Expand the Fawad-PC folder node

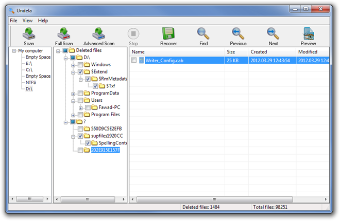tap(80, 108)
